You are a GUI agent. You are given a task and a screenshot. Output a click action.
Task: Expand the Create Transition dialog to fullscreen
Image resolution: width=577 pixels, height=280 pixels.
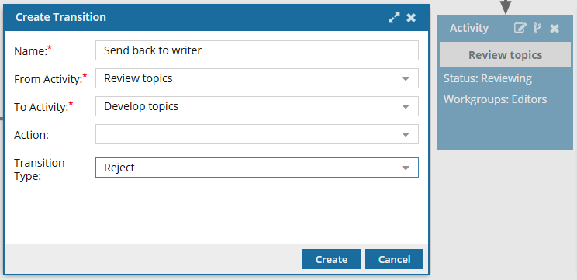tap(394, 18)
